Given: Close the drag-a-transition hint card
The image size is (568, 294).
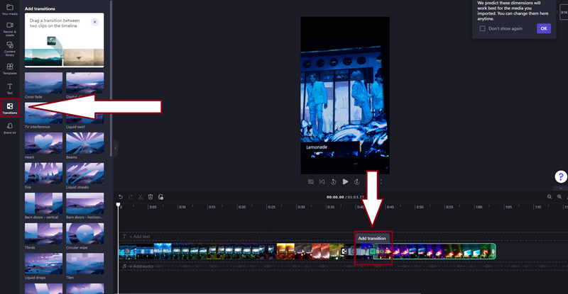Looking at the screenshot, I should click(x=94, y=22).
